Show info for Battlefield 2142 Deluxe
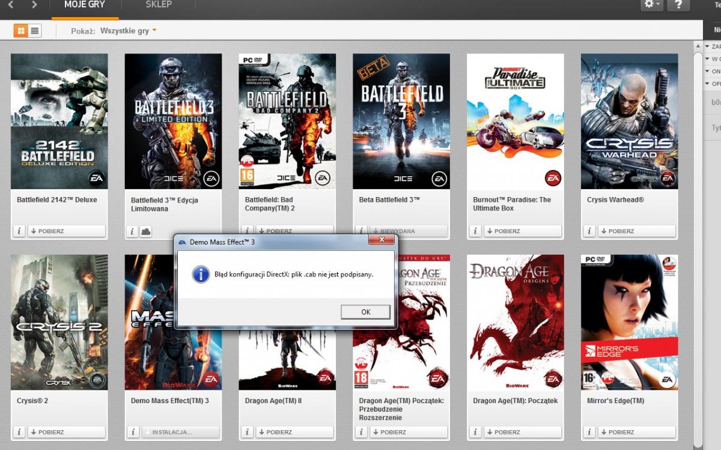The height and width of the screenshot is (450, 721). pyautogui.click(x=19, y=231)
